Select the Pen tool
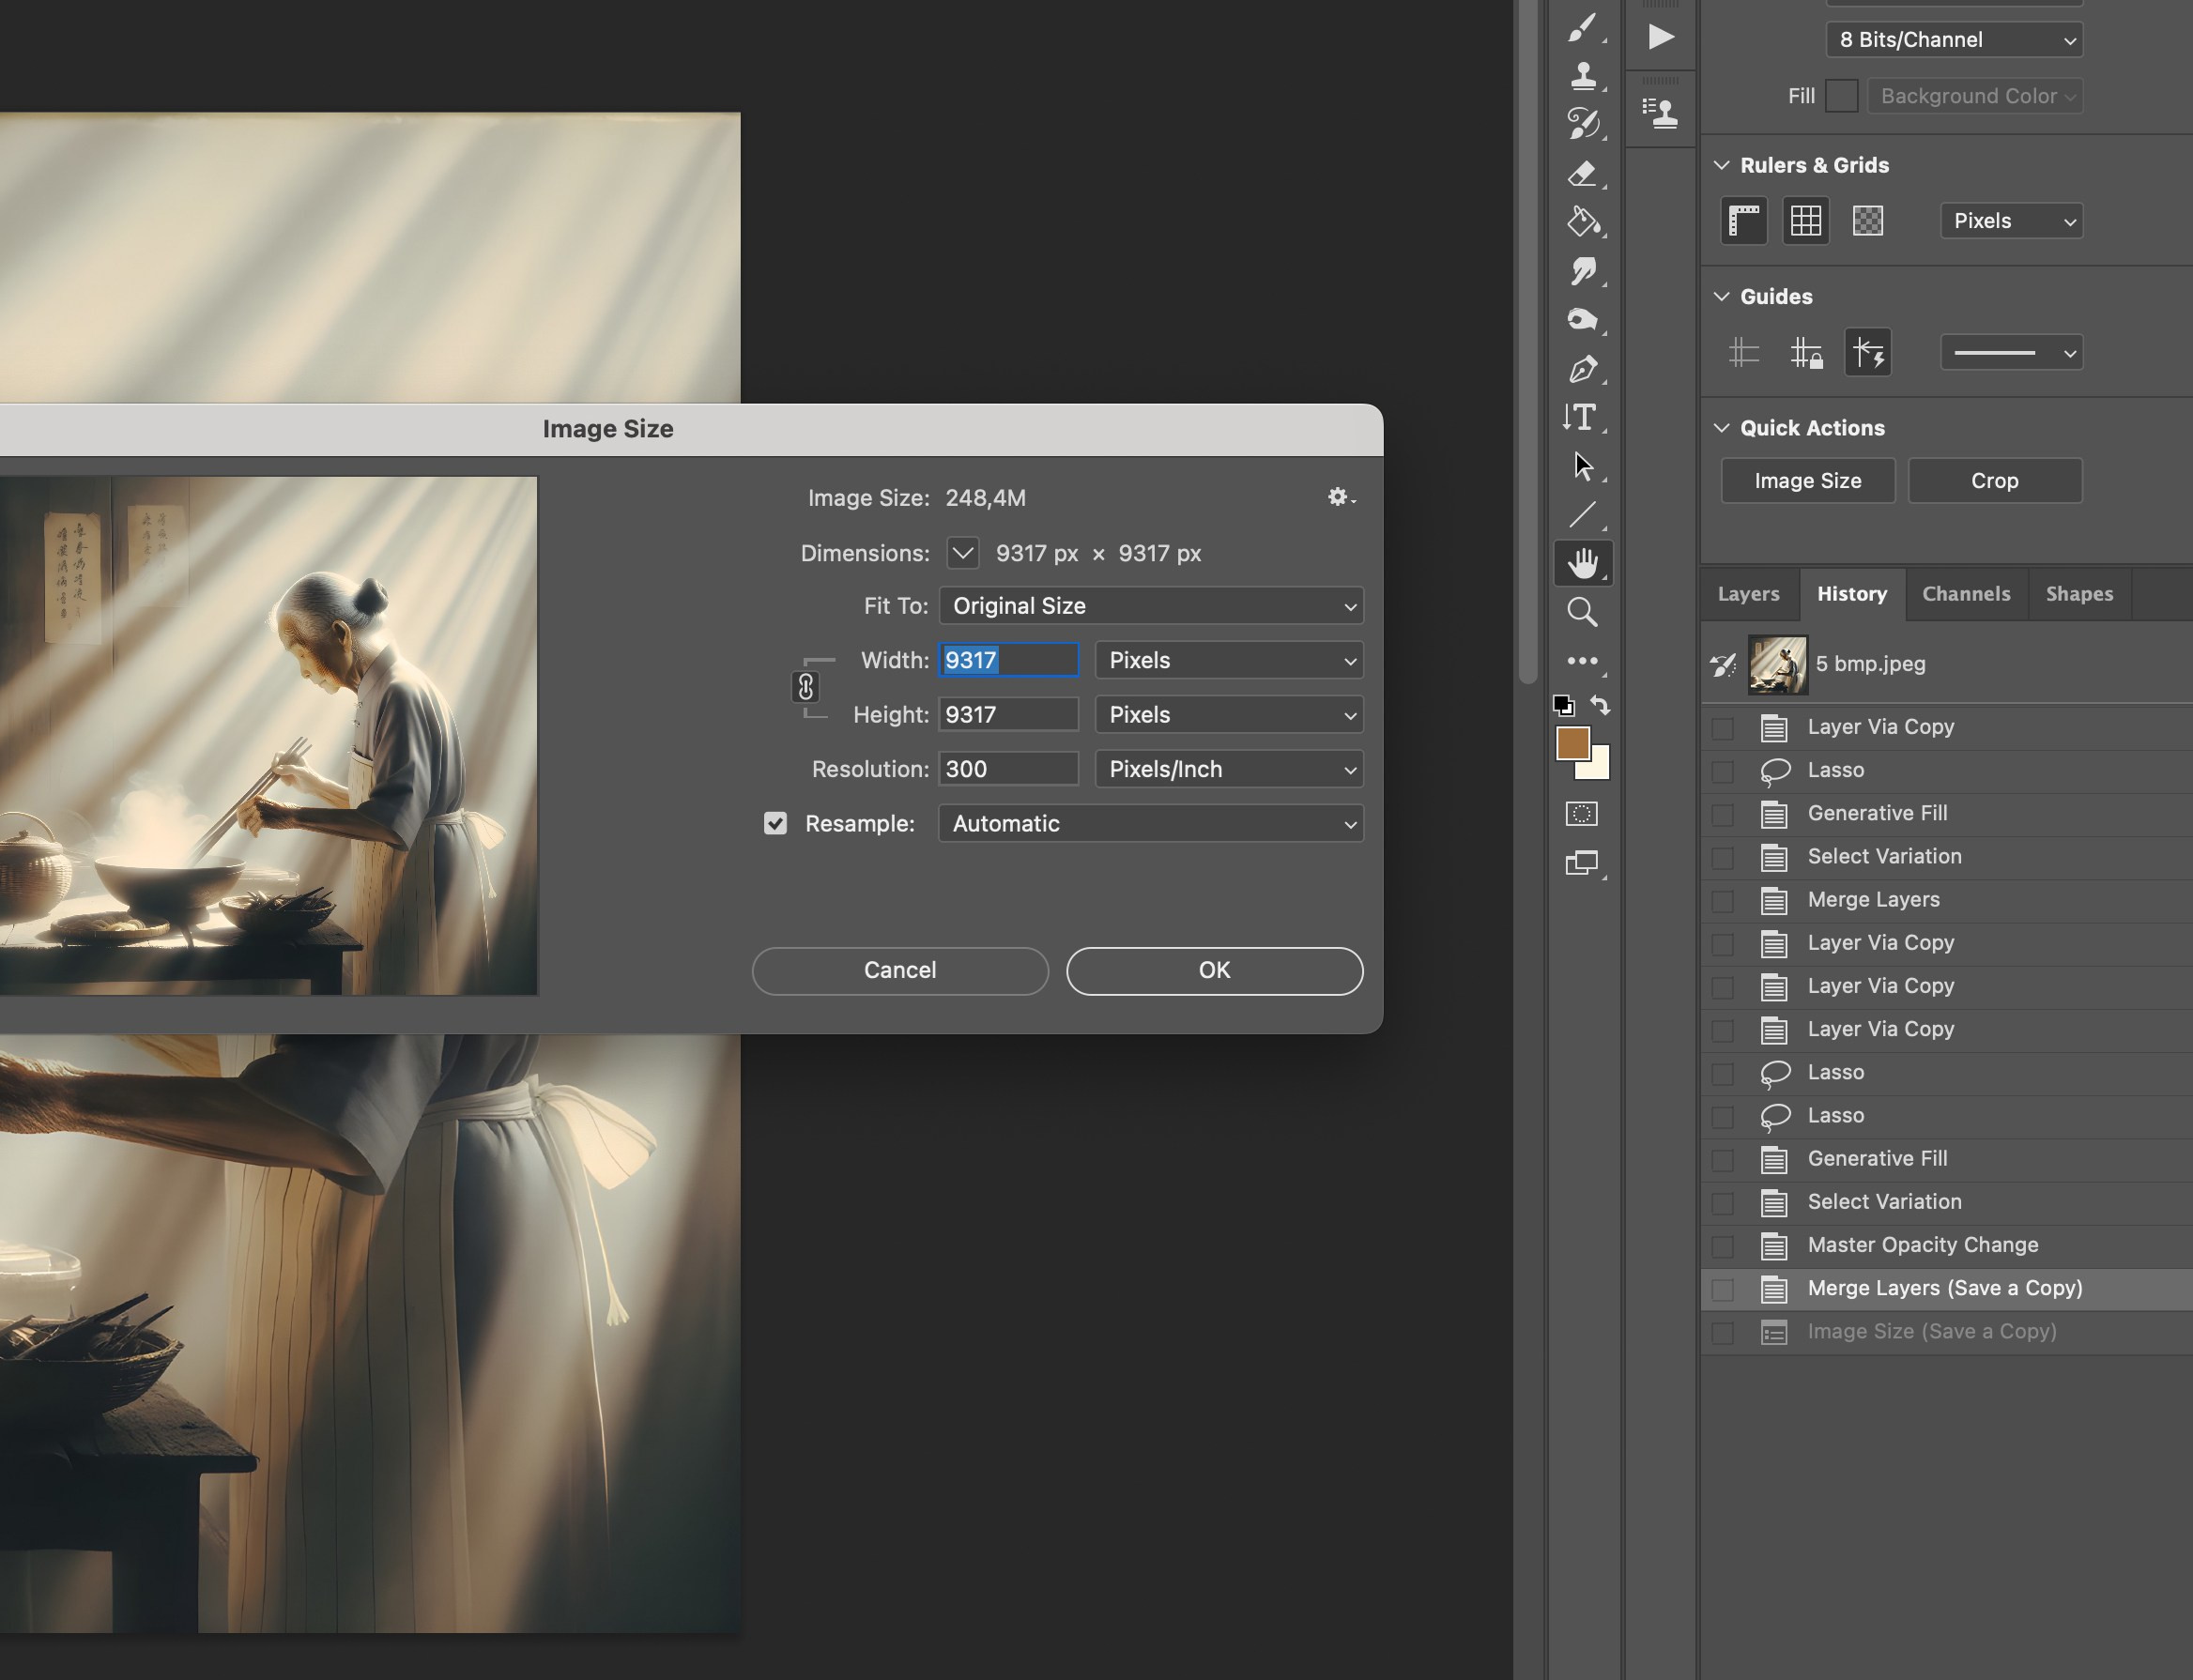This screenshot has height=1680, width=2193. coord(1583,368)
